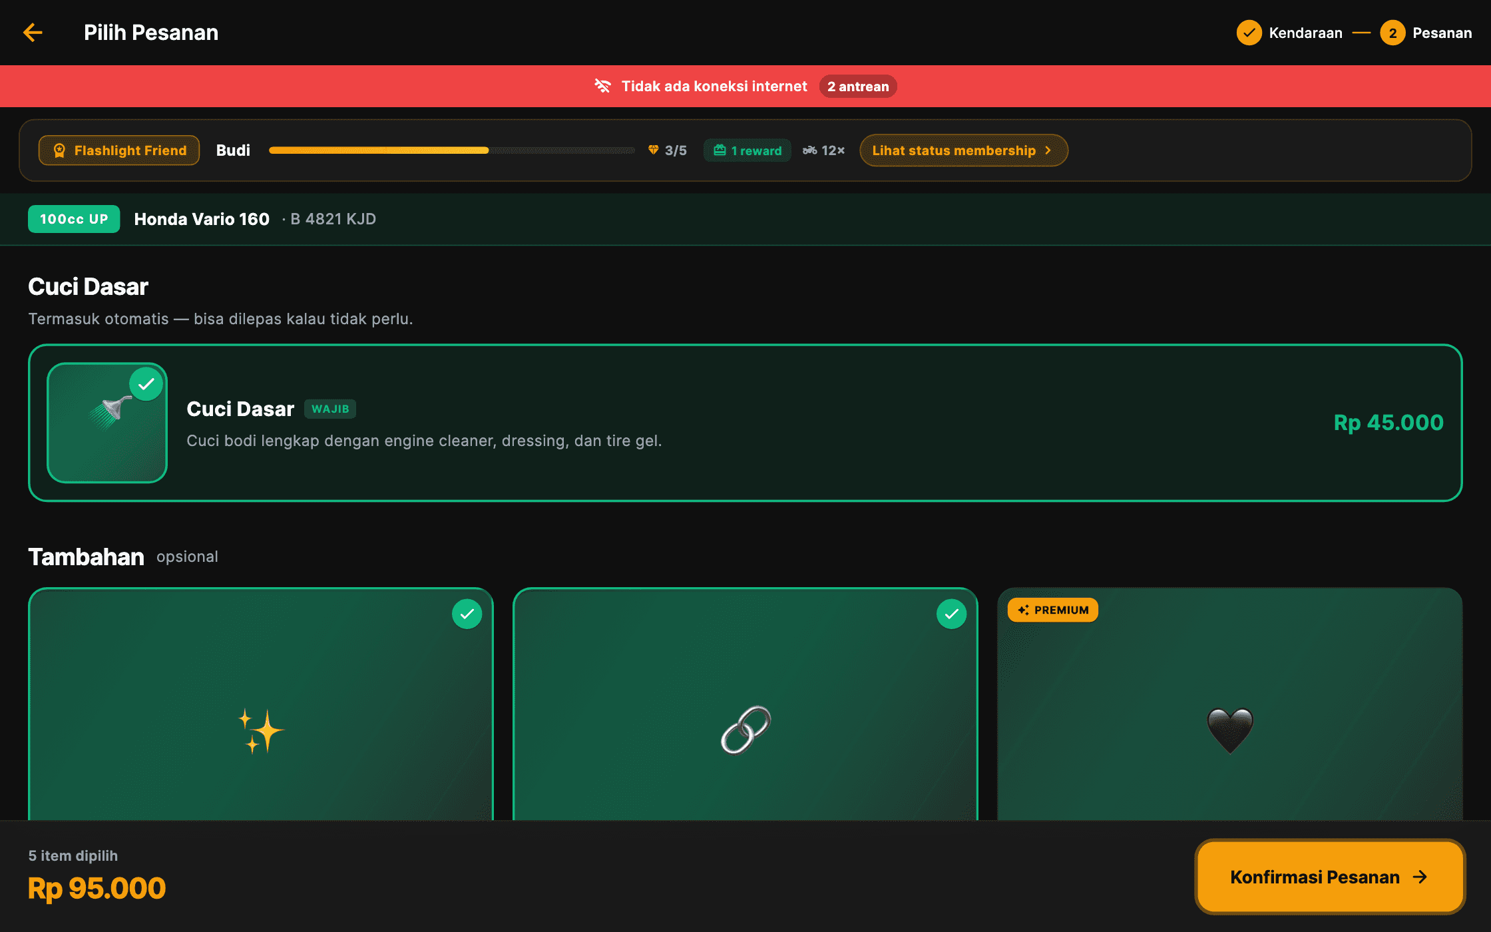Open Lihat status membership link
The image size is (1491, 932).
coord(964,150)
